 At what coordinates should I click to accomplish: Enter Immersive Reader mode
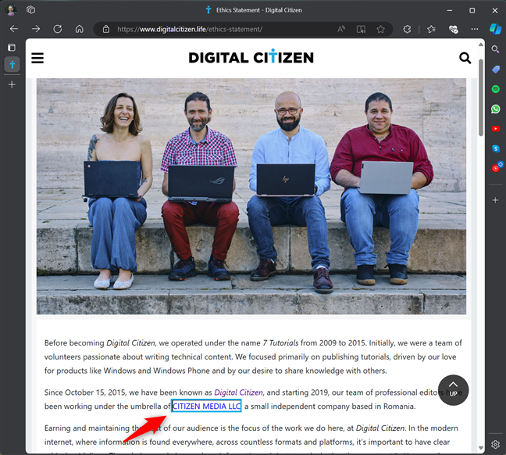361,30
